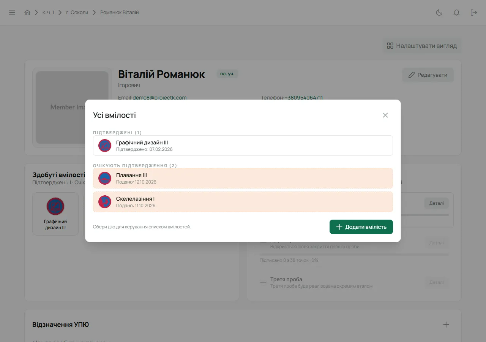Select the Скелелазіння I pending skill row
Image resolution: width=486 pixels, height=342 pixels.
pyautogui.click(x=243, y=202)
